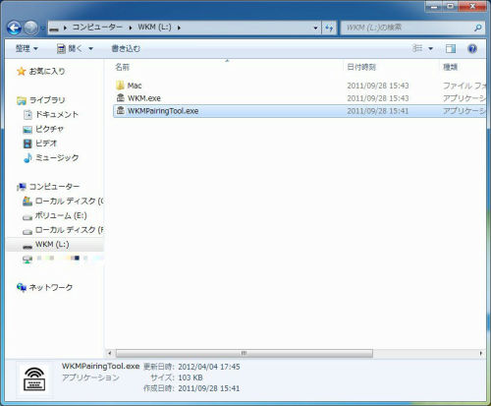The image size is (491, 406).
Task: Open the ミュージック library
Action: [57, 157]
